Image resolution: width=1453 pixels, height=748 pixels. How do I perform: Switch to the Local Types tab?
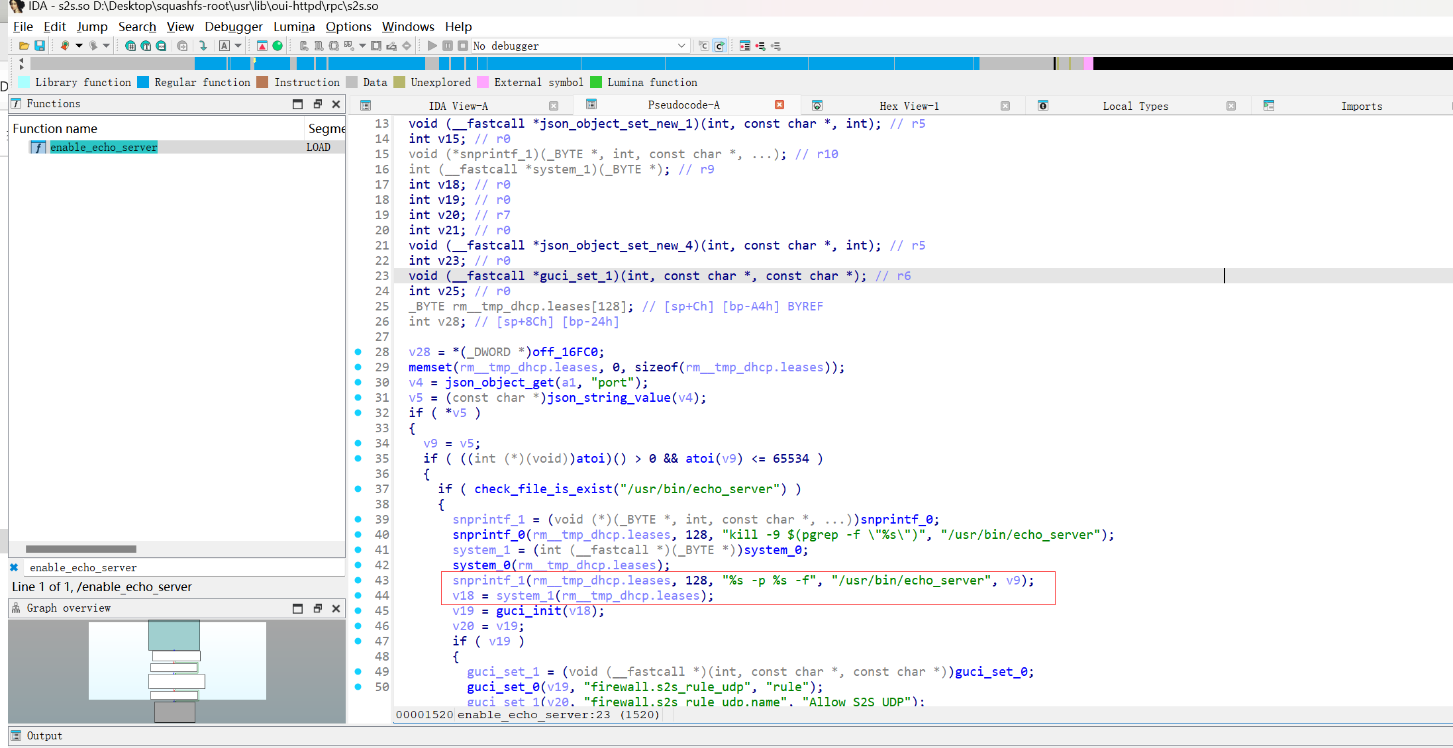pos(1135,106)
